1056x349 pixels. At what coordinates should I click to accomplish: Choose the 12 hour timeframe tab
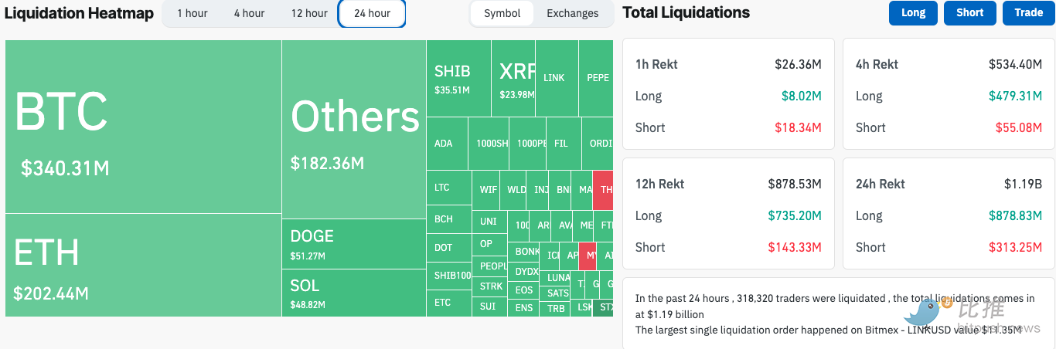[x=309, y=13]
